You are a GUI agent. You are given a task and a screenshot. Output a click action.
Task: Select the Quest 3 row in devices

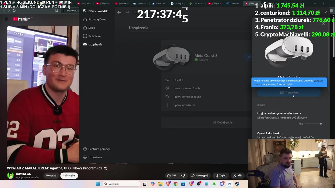[x=206, y=80]
